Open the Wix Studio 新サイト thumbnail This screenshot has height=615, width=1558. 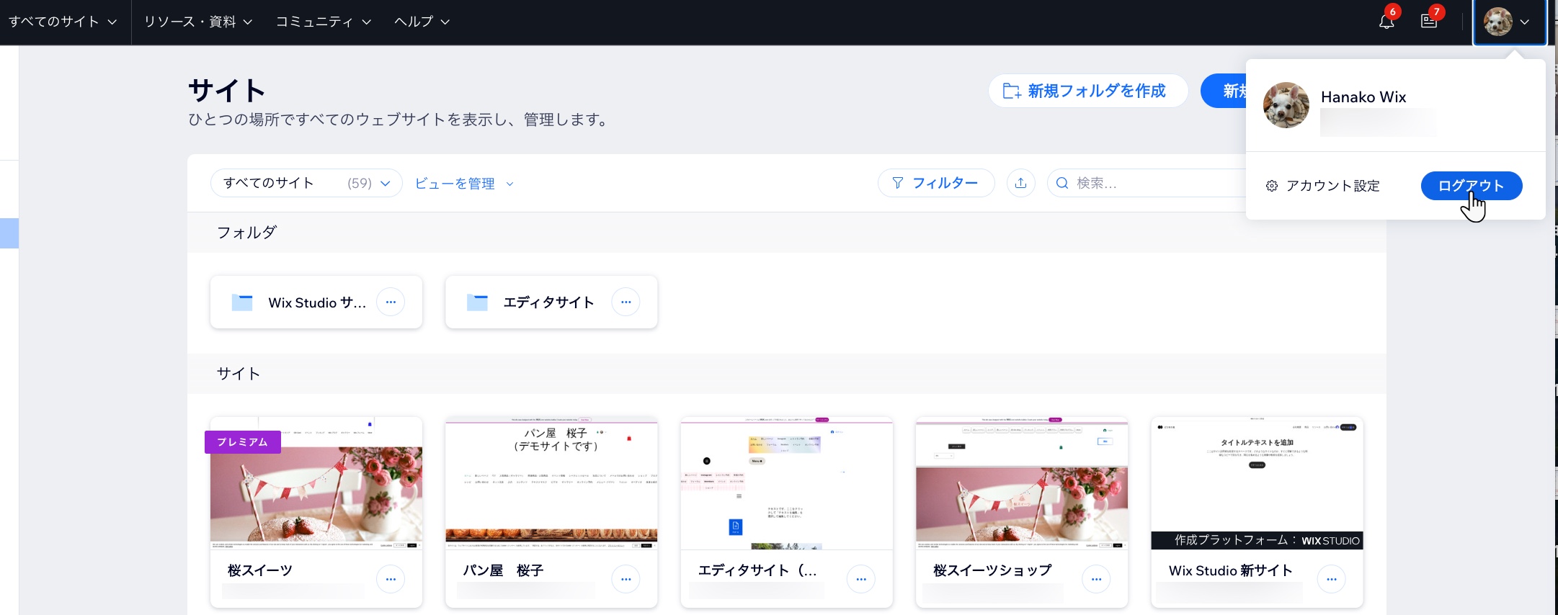(1257, 483)
